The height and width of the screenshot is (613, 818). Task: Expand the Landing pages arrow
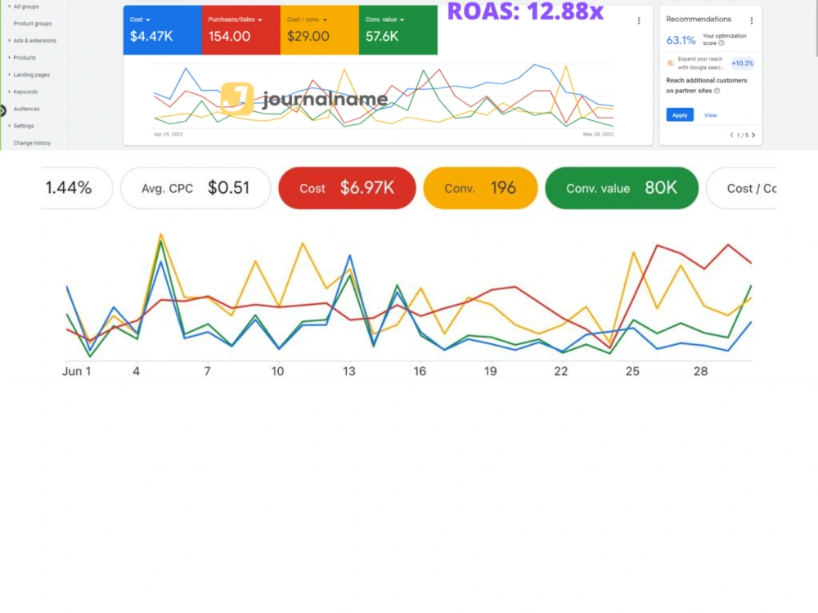(9, 74)
